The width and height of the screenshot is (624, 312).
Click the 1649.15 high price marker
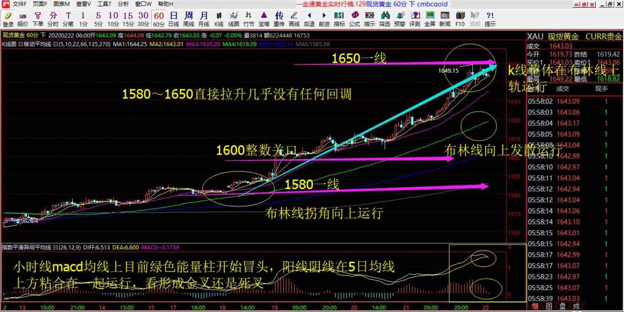click(448, 71)
